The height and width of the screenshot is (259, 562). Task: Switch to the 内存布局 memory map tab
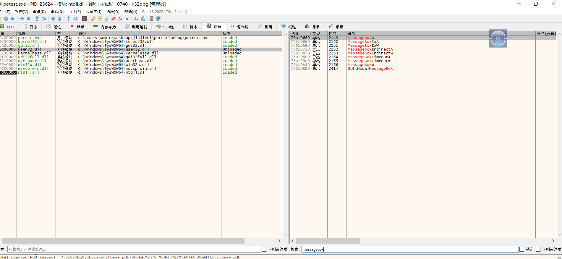pyautogui.click(x=104, y=27)
